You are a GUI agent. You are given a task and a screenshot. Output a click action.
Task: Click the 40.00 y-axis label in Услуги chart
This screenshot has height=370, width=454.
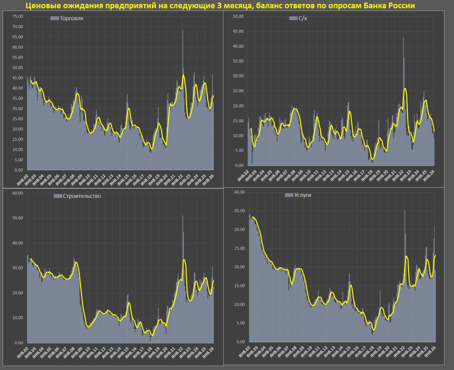(239, 192)
